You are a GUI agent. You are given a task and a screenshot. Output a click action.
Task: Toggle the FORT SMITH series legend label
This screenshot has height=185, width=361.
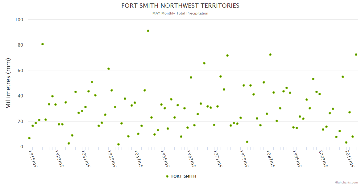pos(184,176)
